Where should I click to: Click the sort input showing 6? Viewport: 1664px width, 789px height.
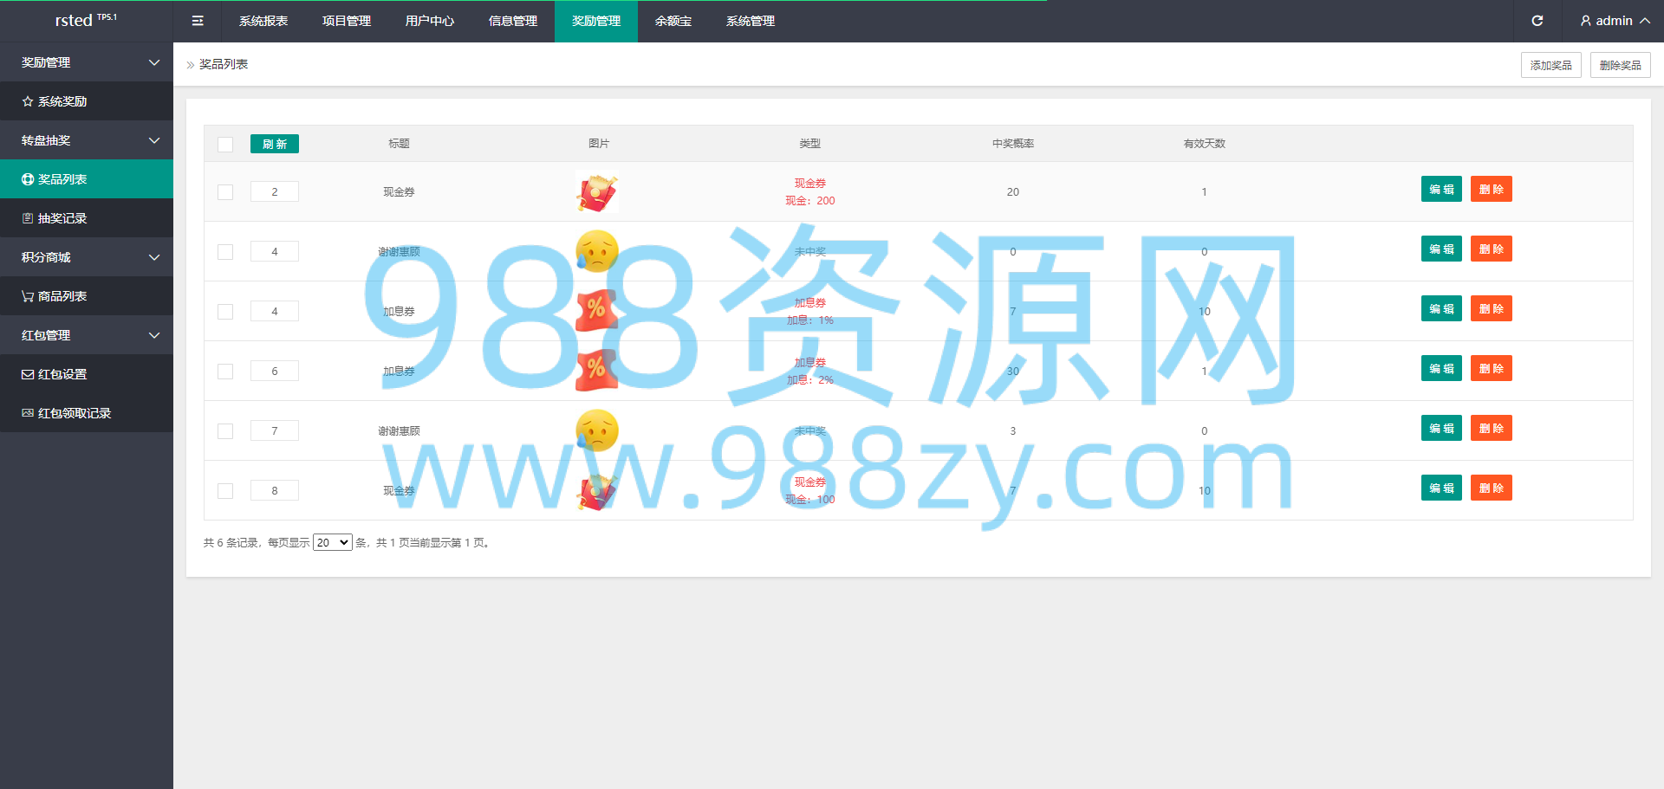coord(275,371)
